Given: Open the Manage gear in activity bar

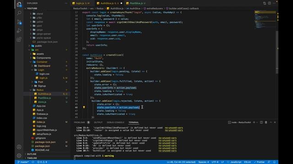Looking at the screenshot, I should pos(19,155).
